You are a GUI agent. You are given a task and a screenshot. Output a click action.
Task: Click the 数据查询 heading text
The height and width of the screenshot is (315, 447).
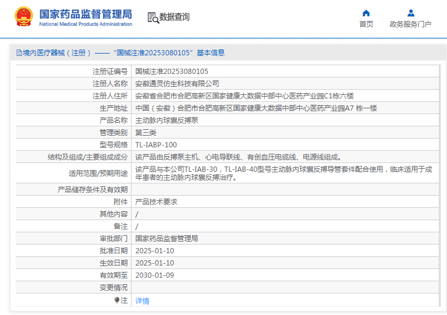[x=174, y=17]
